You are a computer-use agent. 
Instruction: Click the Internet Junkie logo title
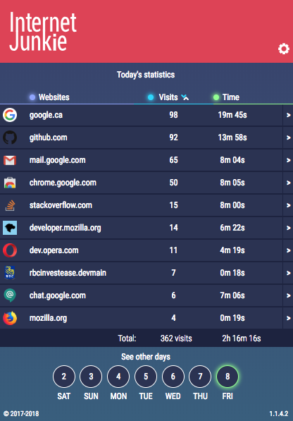(x=43, y=32)
